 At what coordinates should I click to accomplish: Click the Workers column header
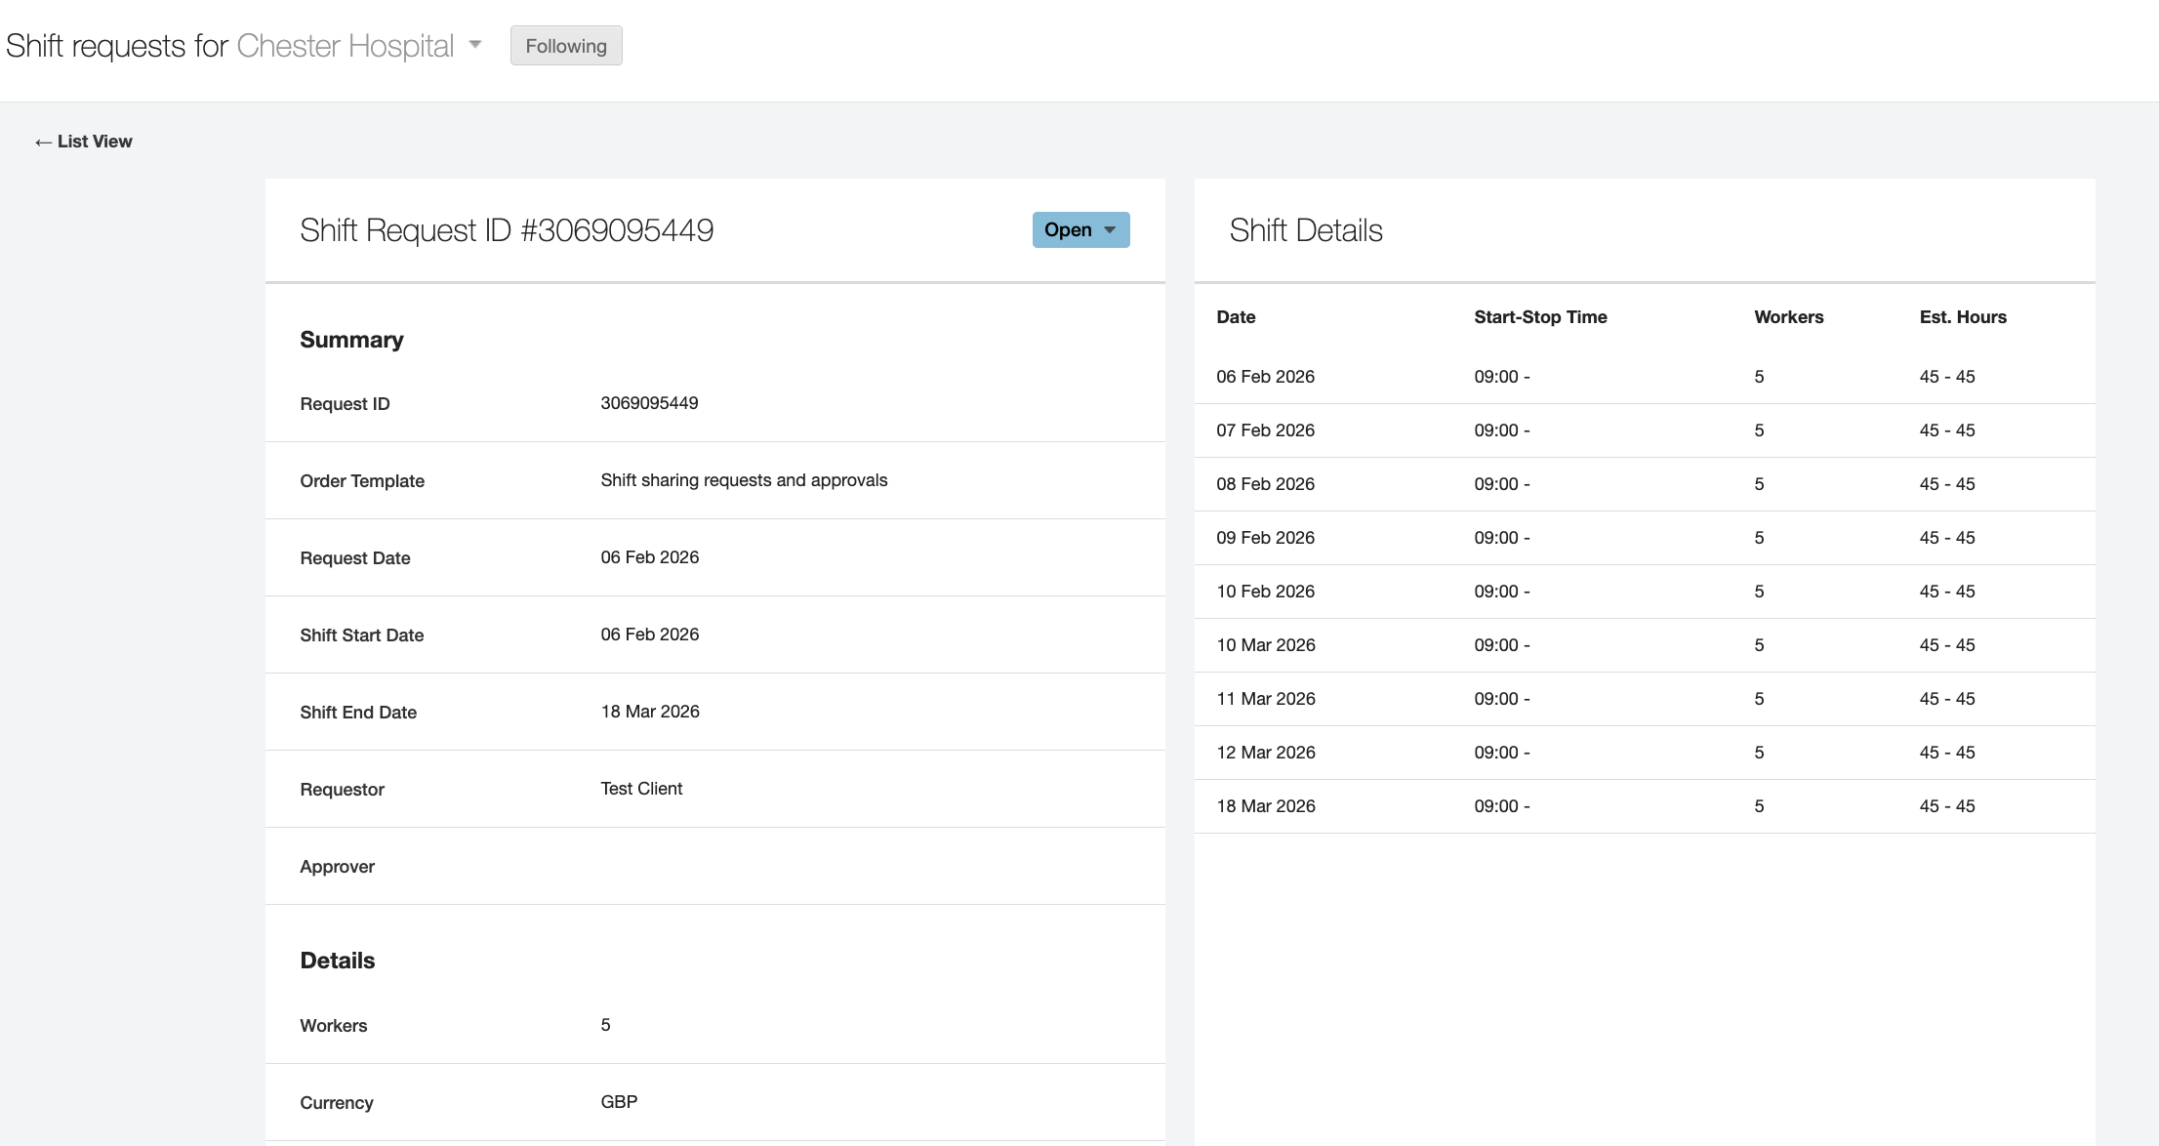click(1788, 316)
